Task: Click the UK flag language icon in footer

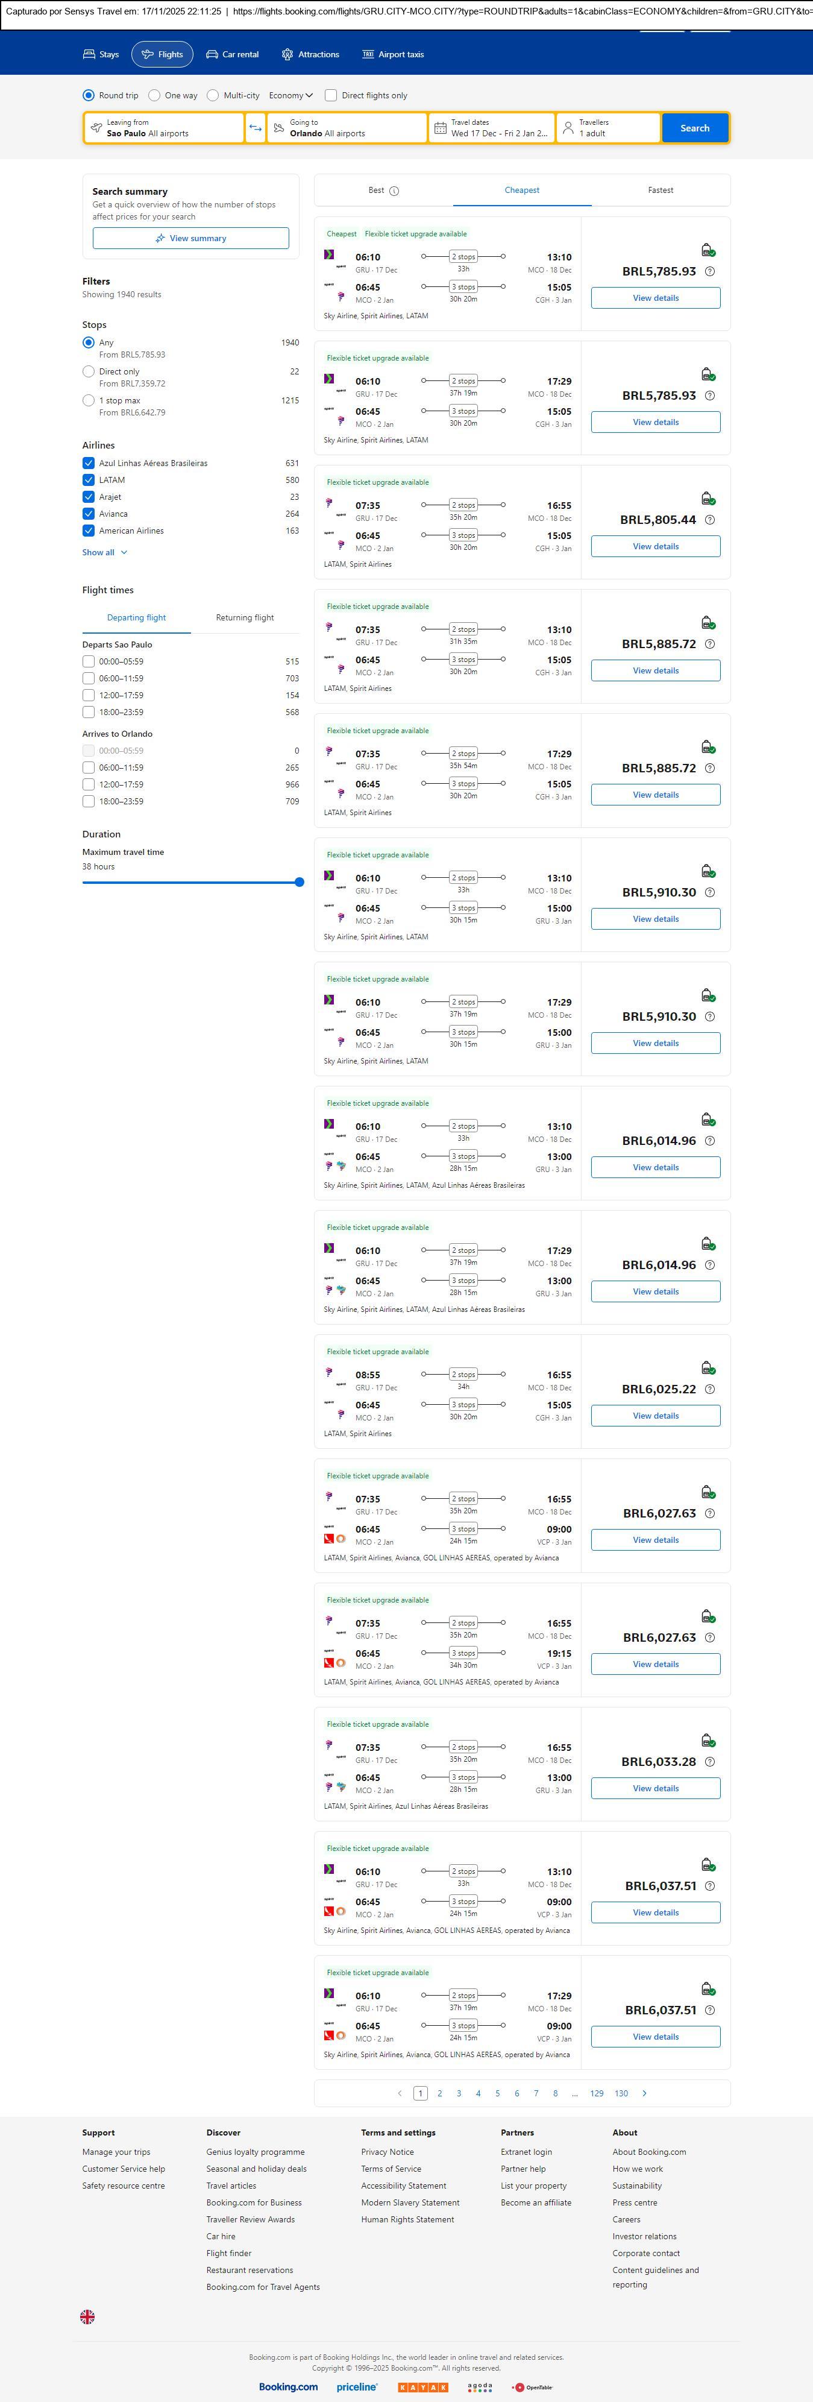Action: 87,2316
